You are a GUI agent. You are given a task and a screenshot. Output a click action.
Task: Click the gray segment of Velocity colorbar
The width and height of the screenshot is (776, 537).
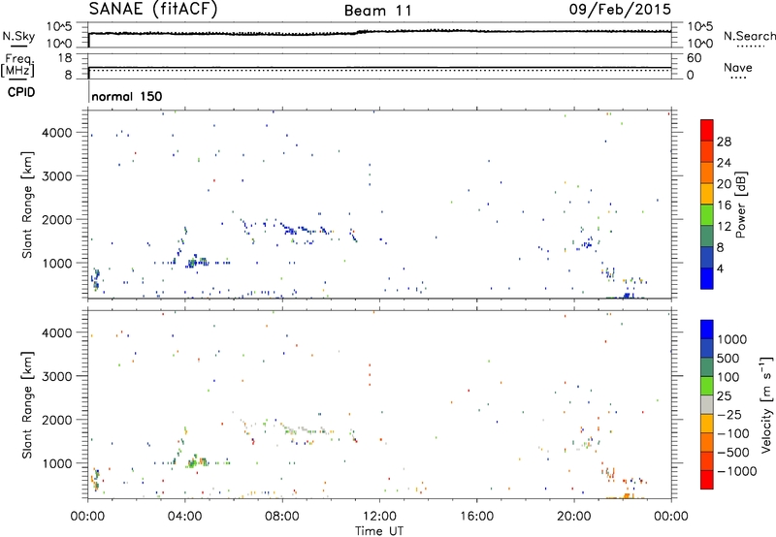coord(707,404)
